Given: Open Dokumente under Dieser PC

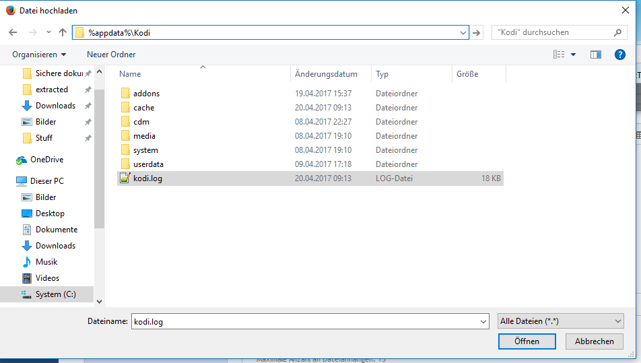Looking at the screenshot, I should point(57,230).
